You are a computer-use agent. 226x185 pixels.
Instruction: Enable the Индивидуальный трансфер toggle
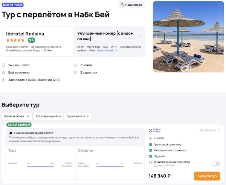216,163
